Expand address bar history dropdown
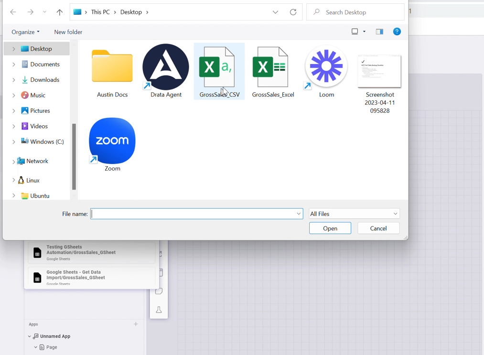The width and height of the screenshot is (484, 355). point(275,12)
